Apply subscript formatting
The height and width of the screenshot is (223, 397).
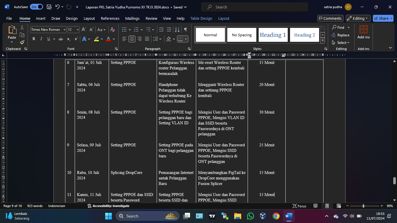(69, 39)
